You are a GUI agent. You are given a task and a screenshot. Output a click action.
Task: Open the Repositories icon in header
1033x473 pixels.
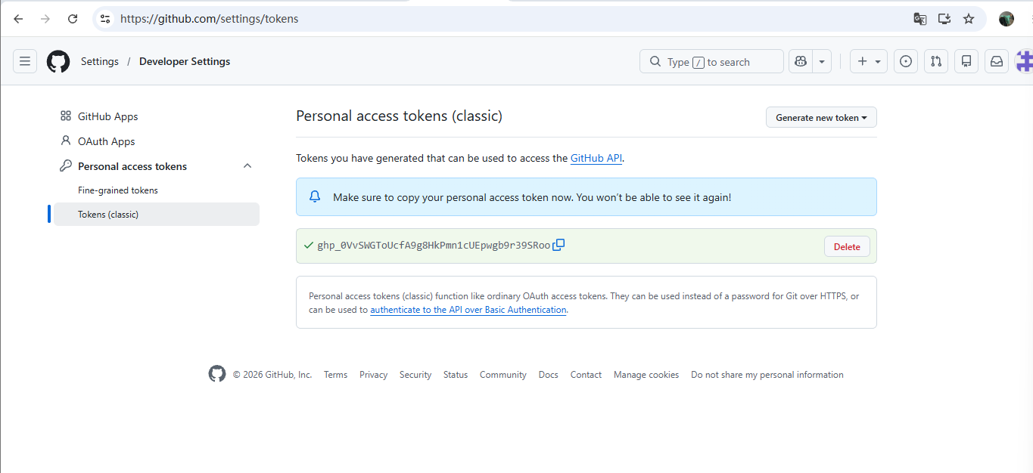[x=966, y=61]
